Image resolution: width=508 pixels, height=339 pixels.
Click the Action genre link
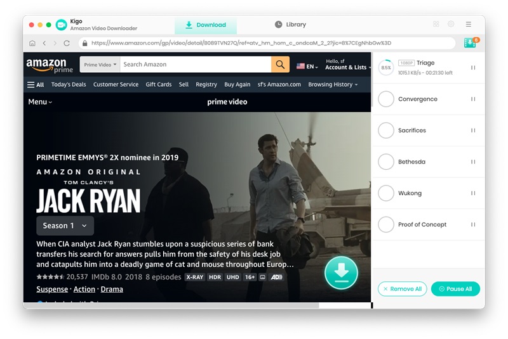point(84,289)
